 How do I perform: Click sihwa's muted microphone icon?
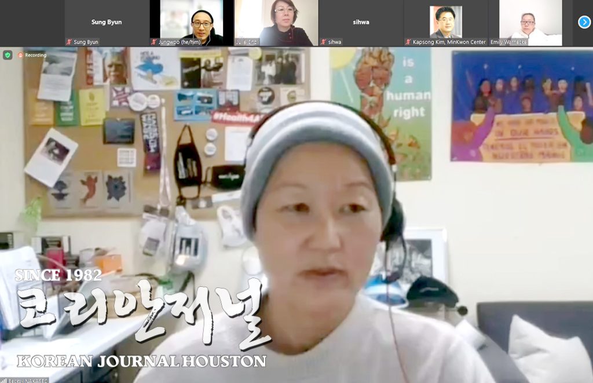[x=323, y=42]
